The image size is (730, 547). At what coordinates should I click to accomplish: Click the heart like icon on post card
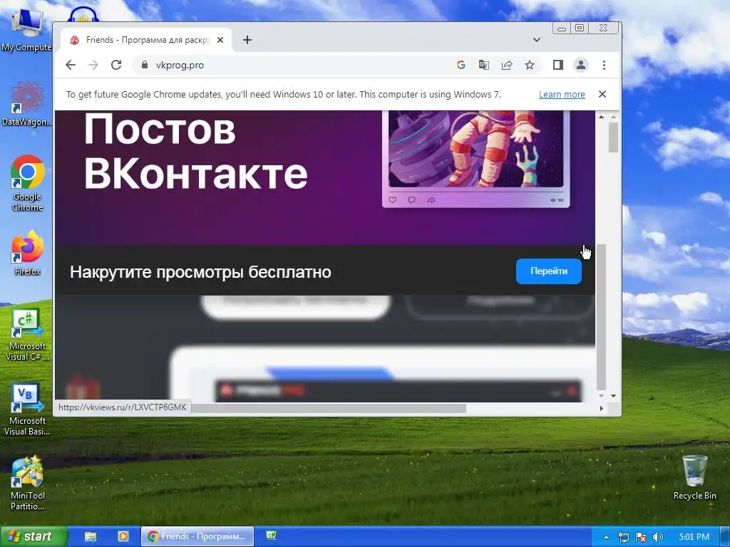[x=393, y=200]
